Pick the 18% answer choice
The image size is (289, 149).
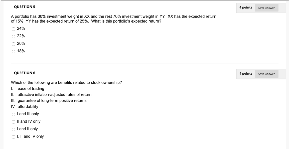[x=14, y=51]
